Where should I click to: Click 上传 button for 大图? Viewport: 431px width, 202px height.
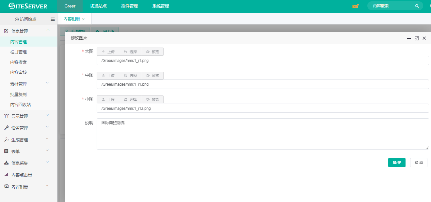coord(108,52)
